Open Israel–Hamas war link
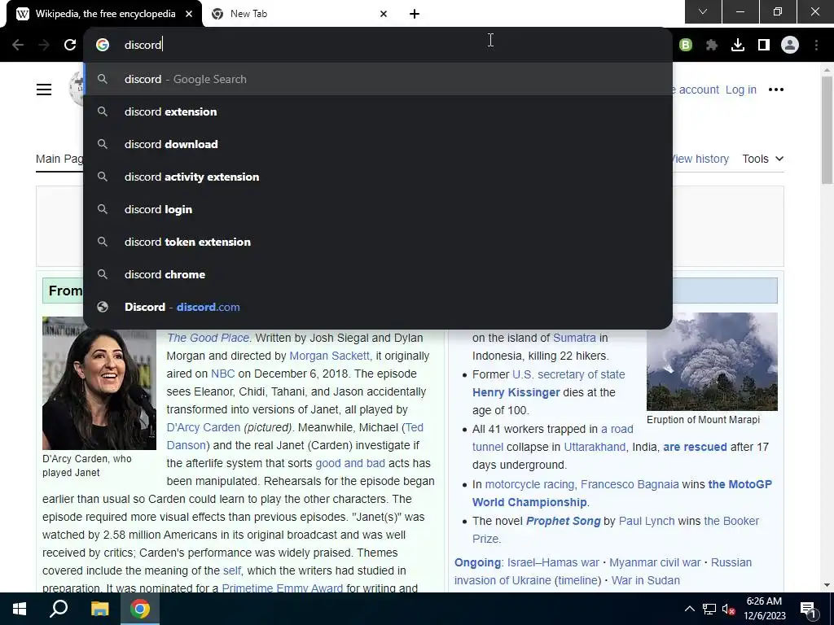The width and height of the screenshot is (834, 625). pyautogui.click(x=553, y=562)
